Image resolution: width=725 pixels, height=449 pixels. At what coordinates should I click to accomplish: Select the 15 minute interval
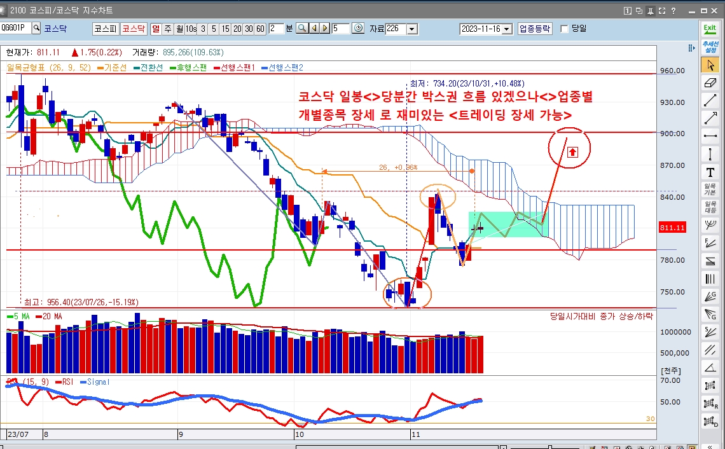[x=225, y=29]
